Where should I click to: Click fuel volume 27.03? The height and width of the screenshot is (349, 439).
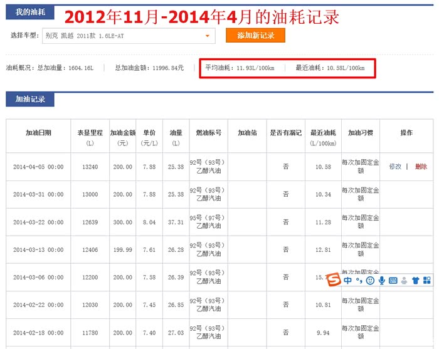tap(176, 333)
